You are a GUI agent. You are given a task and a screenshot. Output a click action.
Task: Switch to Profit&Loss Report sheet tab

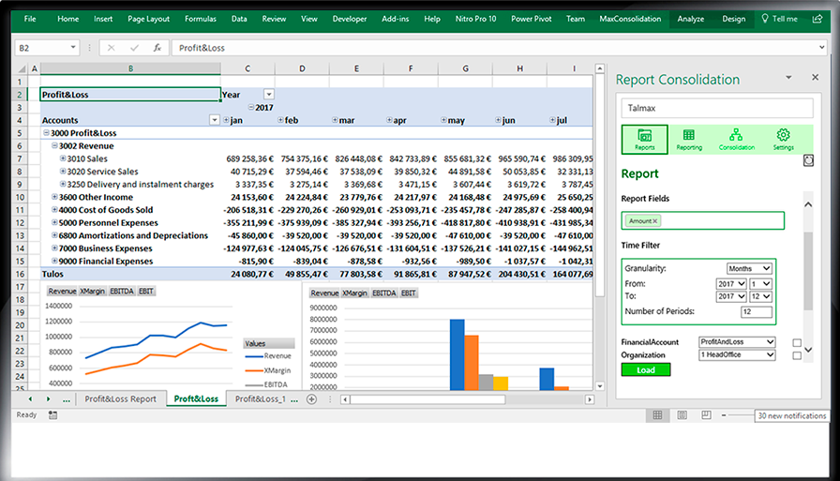coord(121,399)
